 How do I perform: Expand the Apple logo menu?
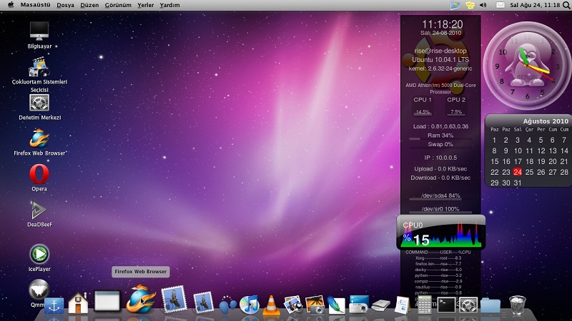tap(10, 5)
